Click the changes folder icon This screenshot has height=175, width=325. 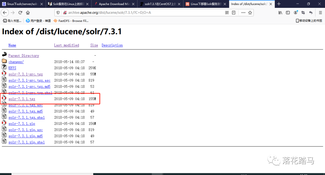pyautogui.click(x=4, y=61)
